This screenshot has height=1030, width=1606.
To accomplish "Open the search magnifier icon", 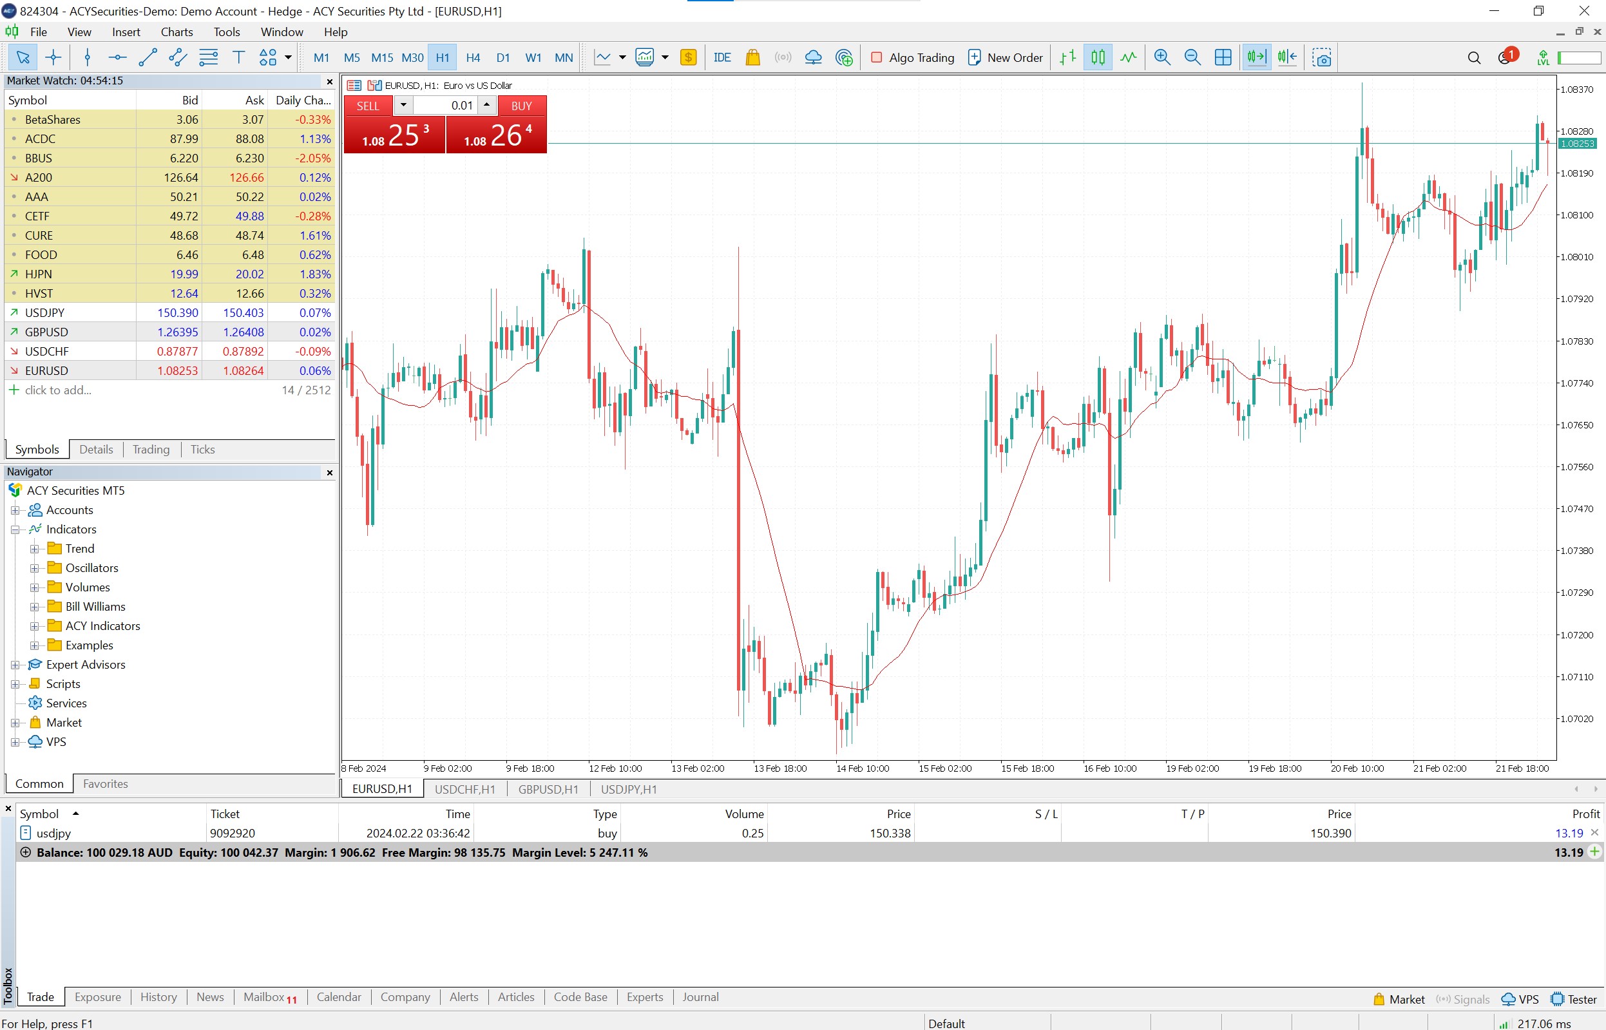I will coord(1473,57).
